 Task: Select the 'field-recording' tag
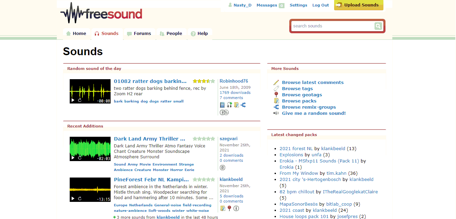[197, 205]
